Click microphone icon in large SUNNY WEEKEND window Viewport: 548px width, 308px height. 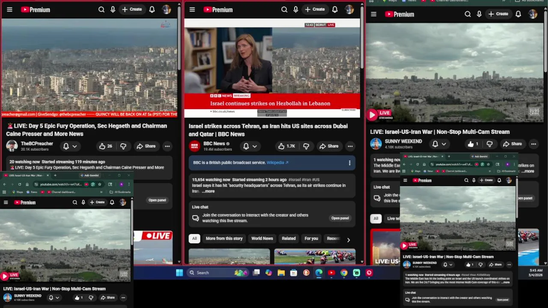point(479,14)
